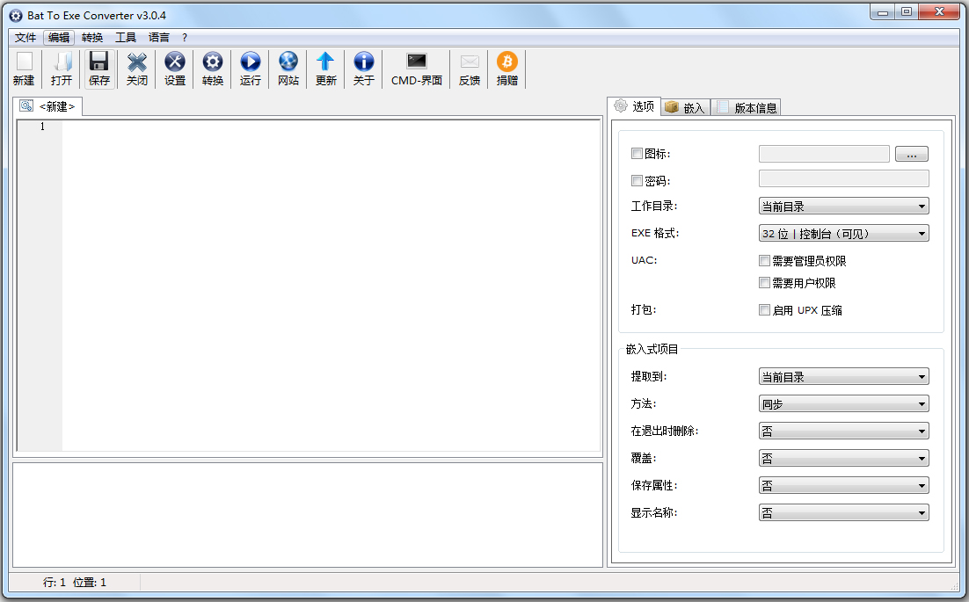Open the 文件 menu

tap(25, 38)
